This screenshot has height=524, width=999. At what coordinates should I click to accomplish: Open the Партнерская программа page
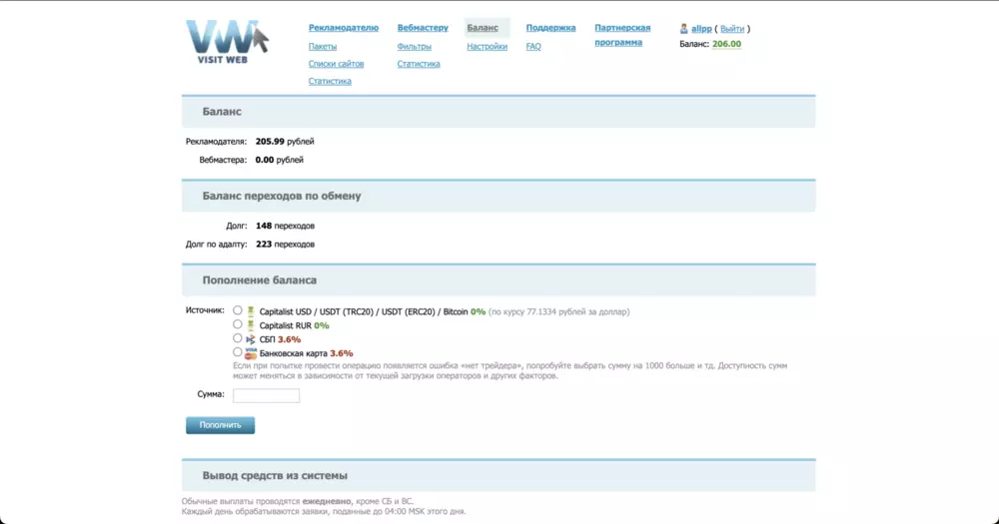pos(622,35)
